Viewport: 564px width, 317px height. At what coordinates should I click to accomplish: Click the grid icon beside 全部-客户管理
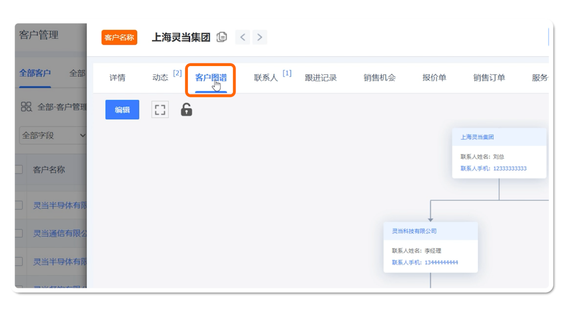[x=26, y=107]
